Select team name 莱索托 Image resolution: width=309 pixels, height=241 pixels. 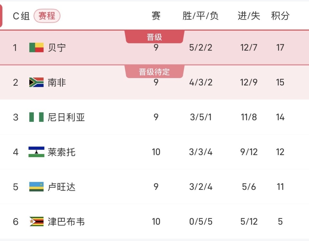click(61, 152)
